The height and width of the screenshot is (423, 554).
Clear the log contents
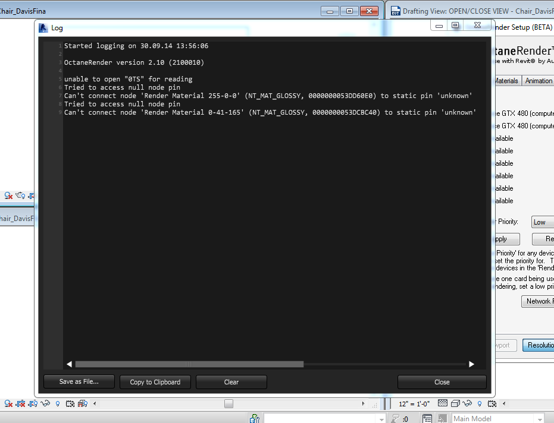pyautogui.click(x=231, y=382)
